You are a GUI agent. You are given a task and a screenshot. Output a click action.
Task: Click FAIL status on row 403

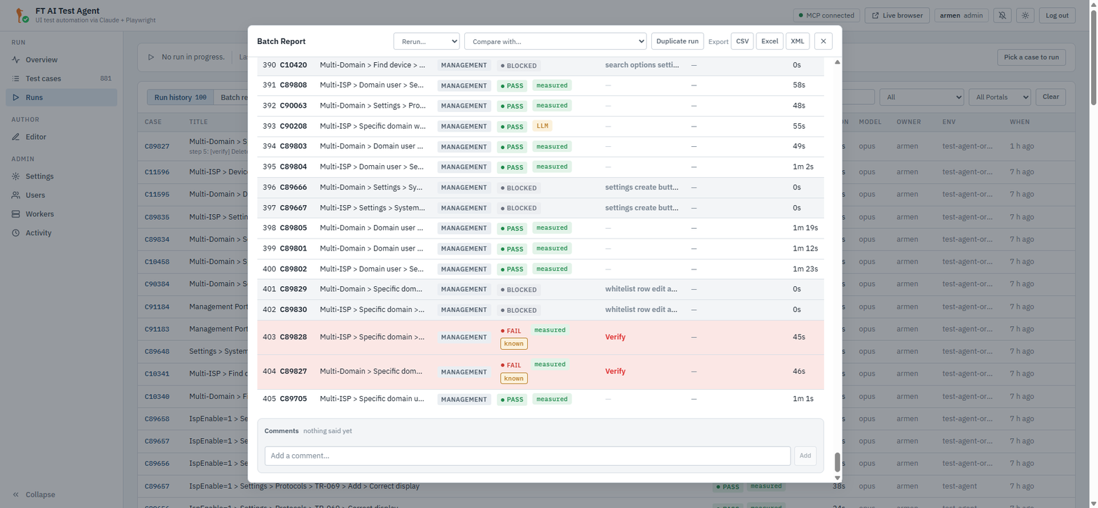click(x=511, y=330)
